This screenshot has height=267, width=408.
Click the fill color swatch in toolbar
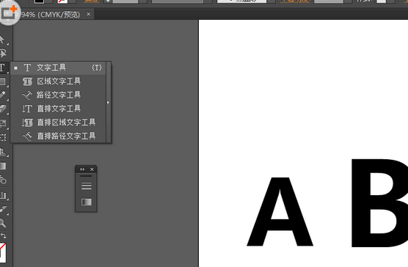(3, 253)
